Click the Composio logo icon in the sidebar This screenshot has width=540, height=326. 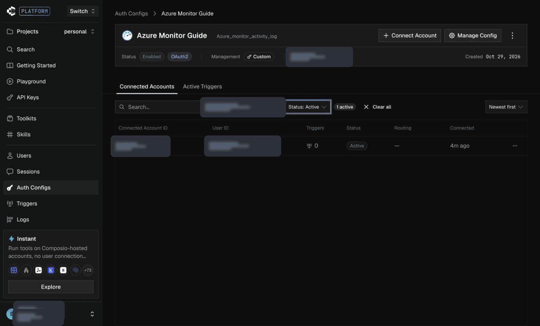coord(11,11)
